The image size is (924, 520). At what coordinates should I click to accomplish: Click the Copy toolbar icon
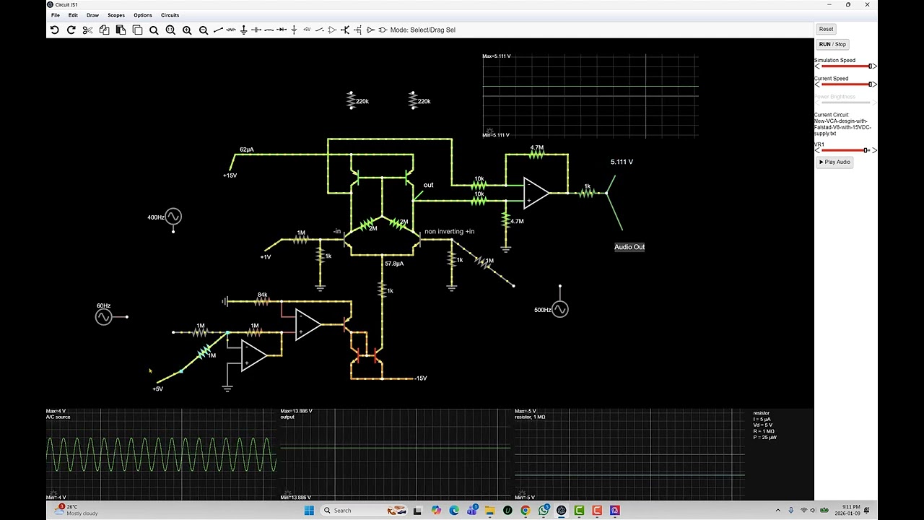(x=104, y=30)
